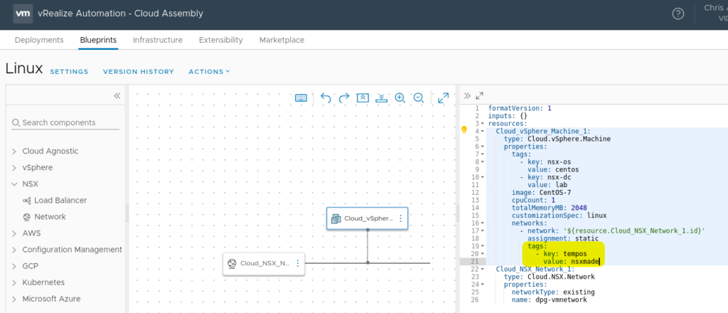Fold Cloud_NSX_Network_1 block at line 22

pyautogui.click(x=483, y=270)
